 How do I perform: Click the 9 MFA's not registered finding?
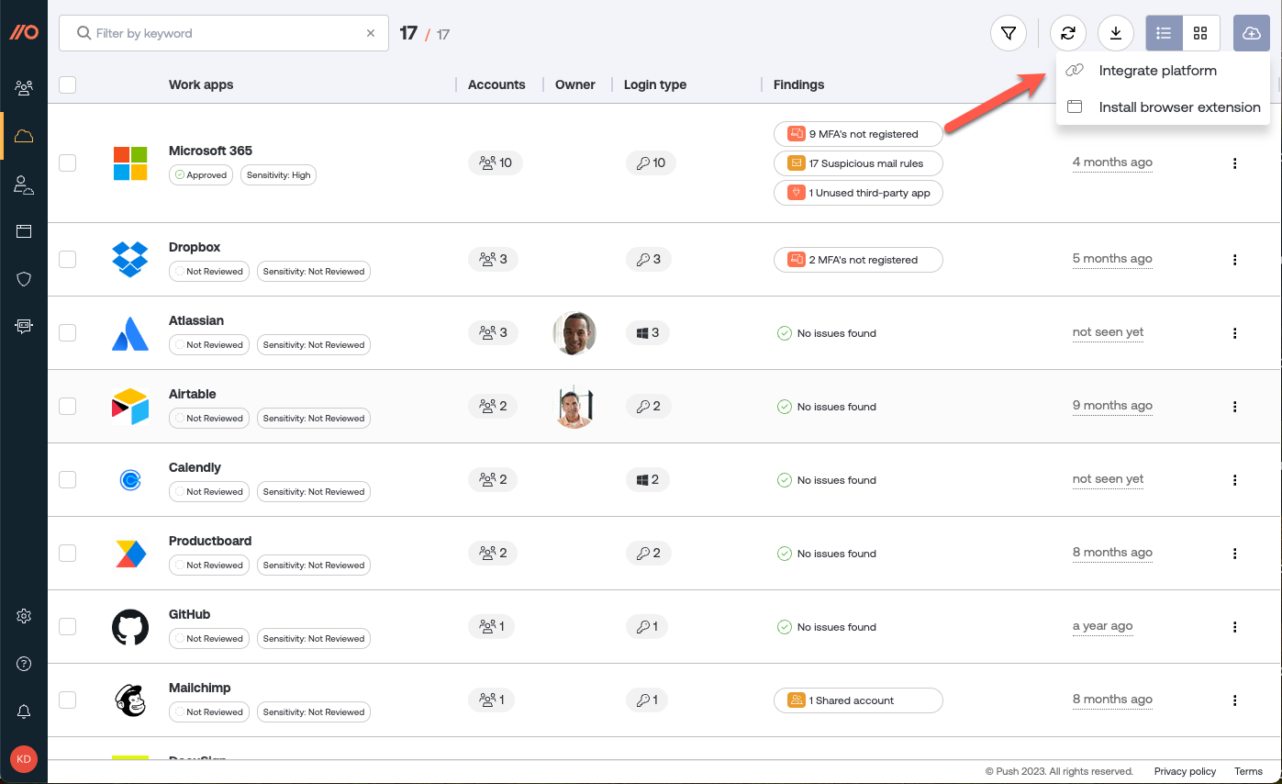coord(857,133)
